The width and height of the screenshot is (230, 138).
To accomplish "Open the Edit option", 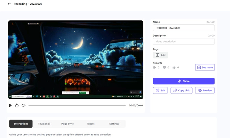I will tap(161, 90).
